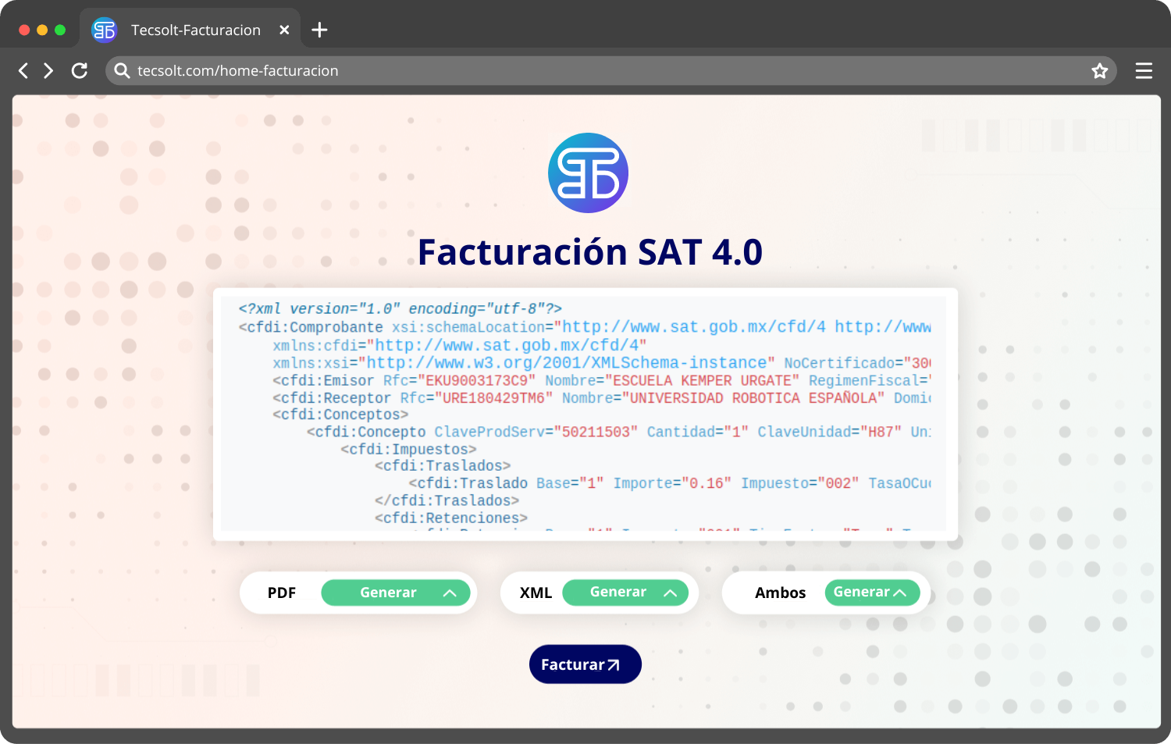Click the Generar button for Ambos

pyautogui.click(x=860, y=593)
